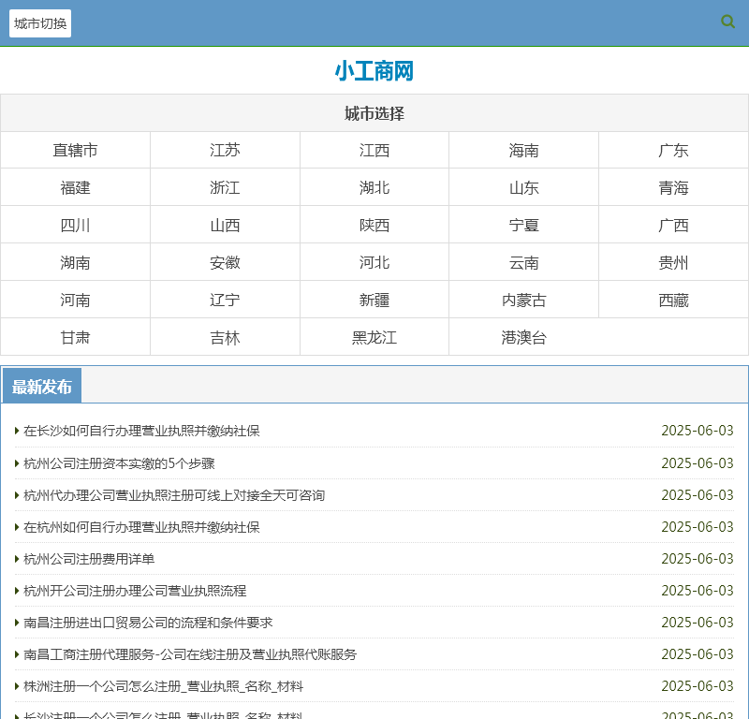Pick 河北 province

click(x=374, y=263)
